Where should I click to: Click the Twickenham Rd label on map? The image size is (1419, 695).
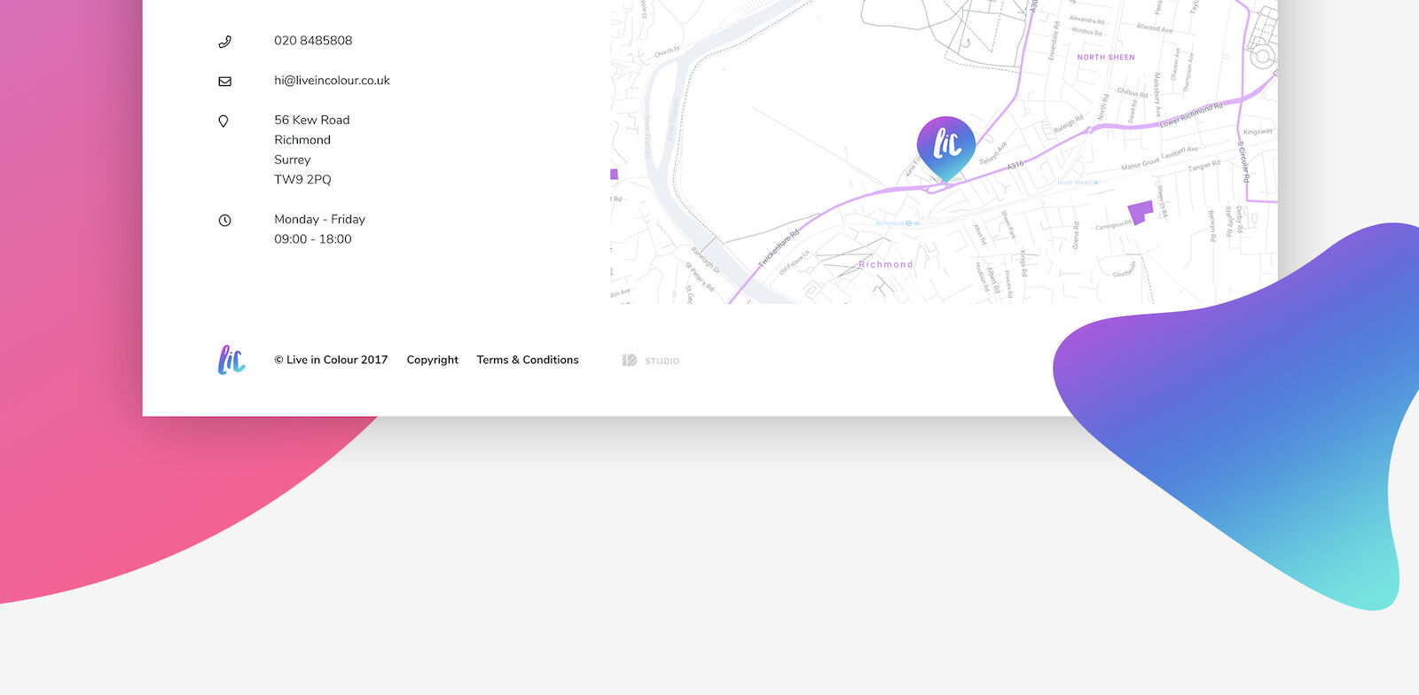779,249
